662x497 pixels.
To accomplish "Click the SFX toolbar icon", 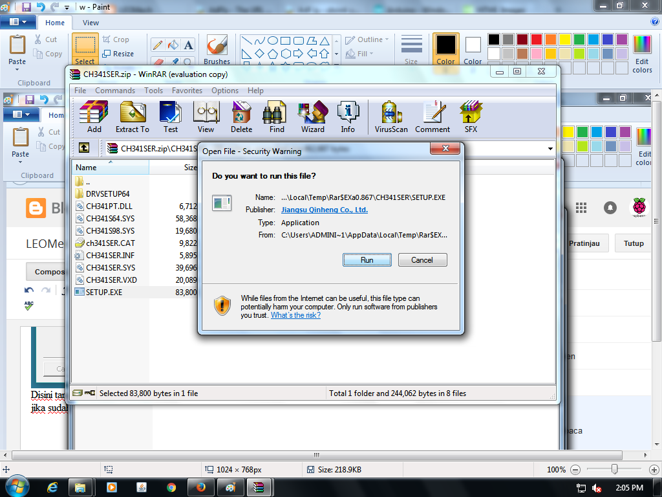I will [x=471, y=117].
